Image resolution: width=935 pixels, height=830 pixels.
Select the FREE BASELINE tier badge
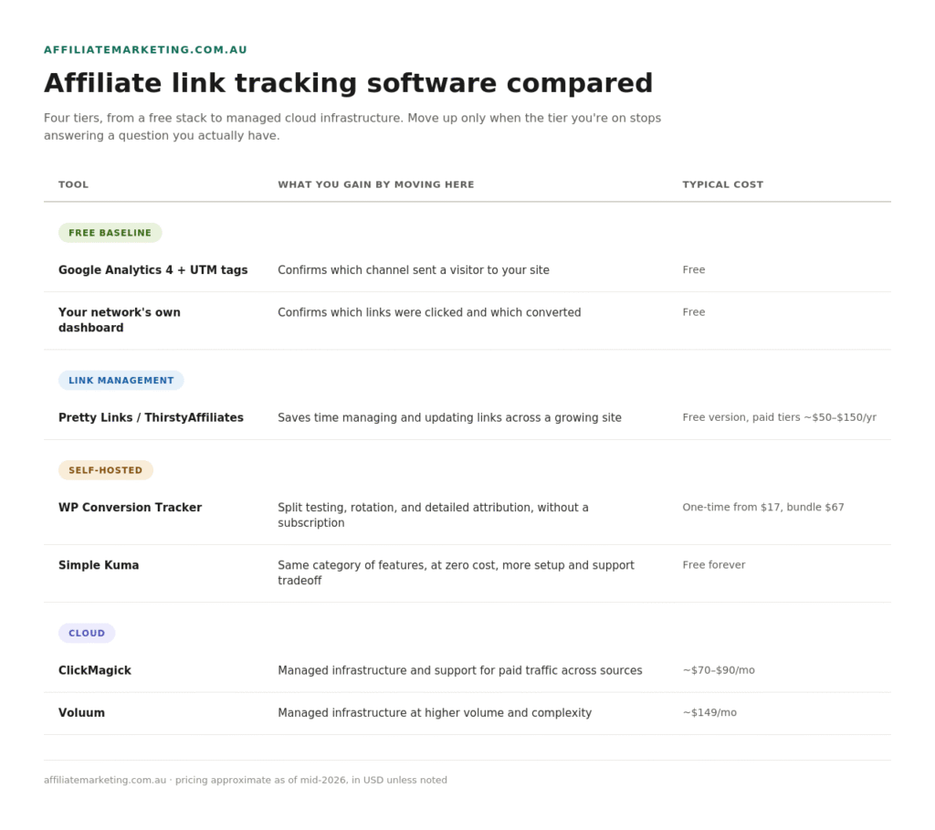point(110,233)
